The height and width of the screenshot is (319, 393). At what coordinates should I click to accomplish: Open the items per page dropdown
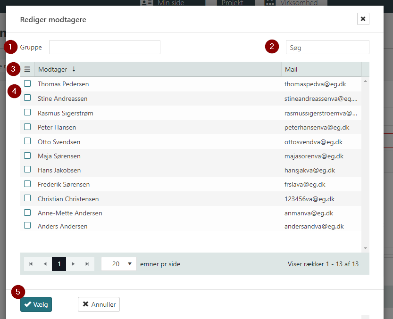(x=119, y=264)
